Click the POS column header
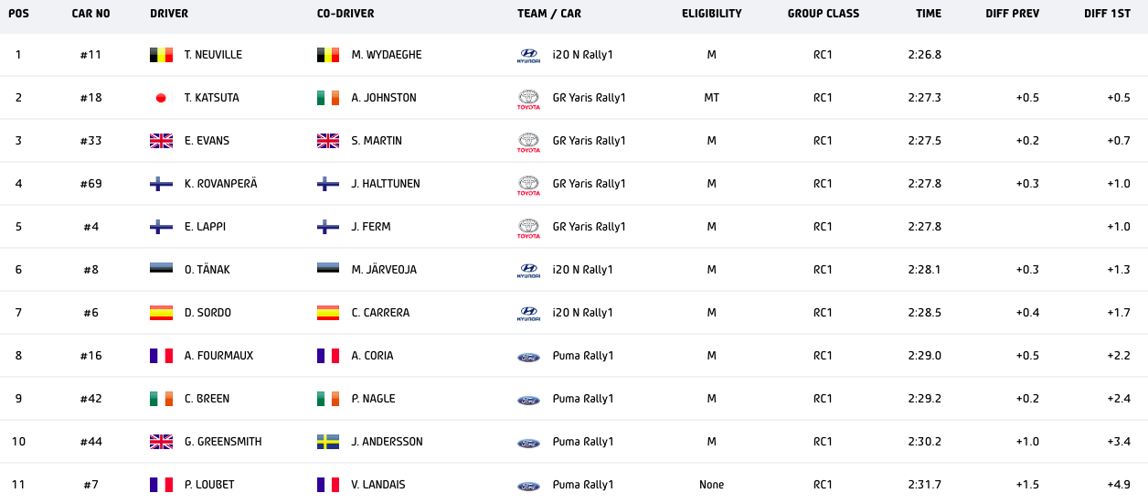 18,14
